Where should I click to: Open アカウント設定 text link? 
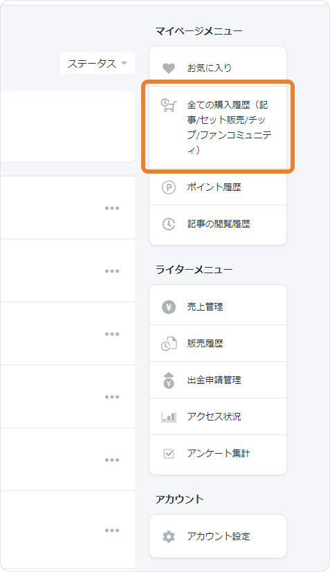click(x=219, y=536)
